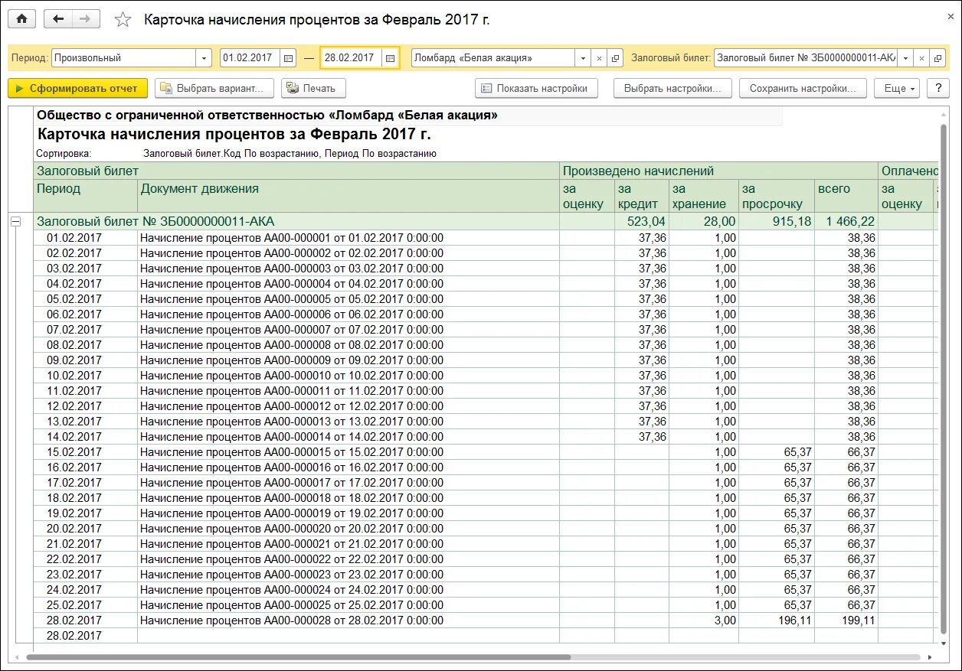
Task: Go to the home page icon
Action: pos(21,19)
